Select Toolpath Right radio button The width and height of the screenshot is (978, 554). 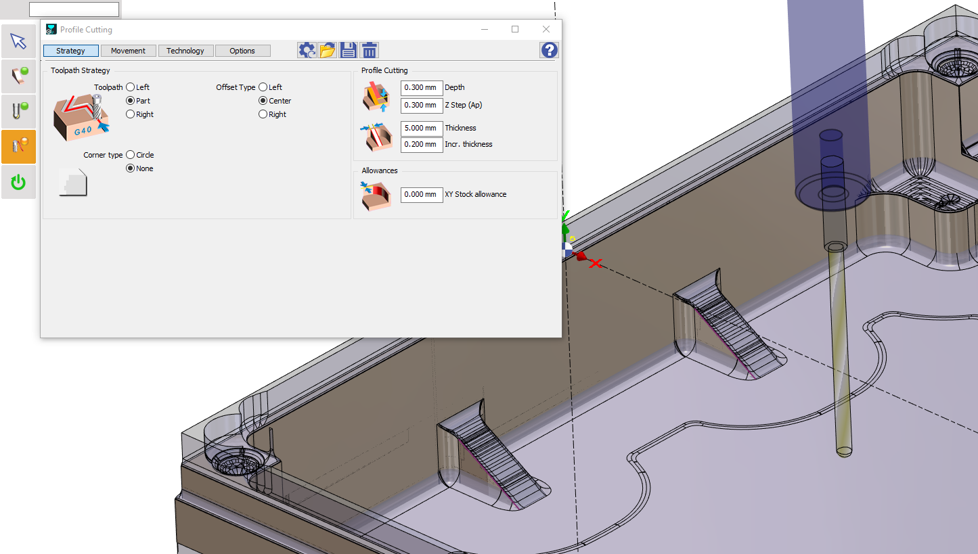(131, 114)
